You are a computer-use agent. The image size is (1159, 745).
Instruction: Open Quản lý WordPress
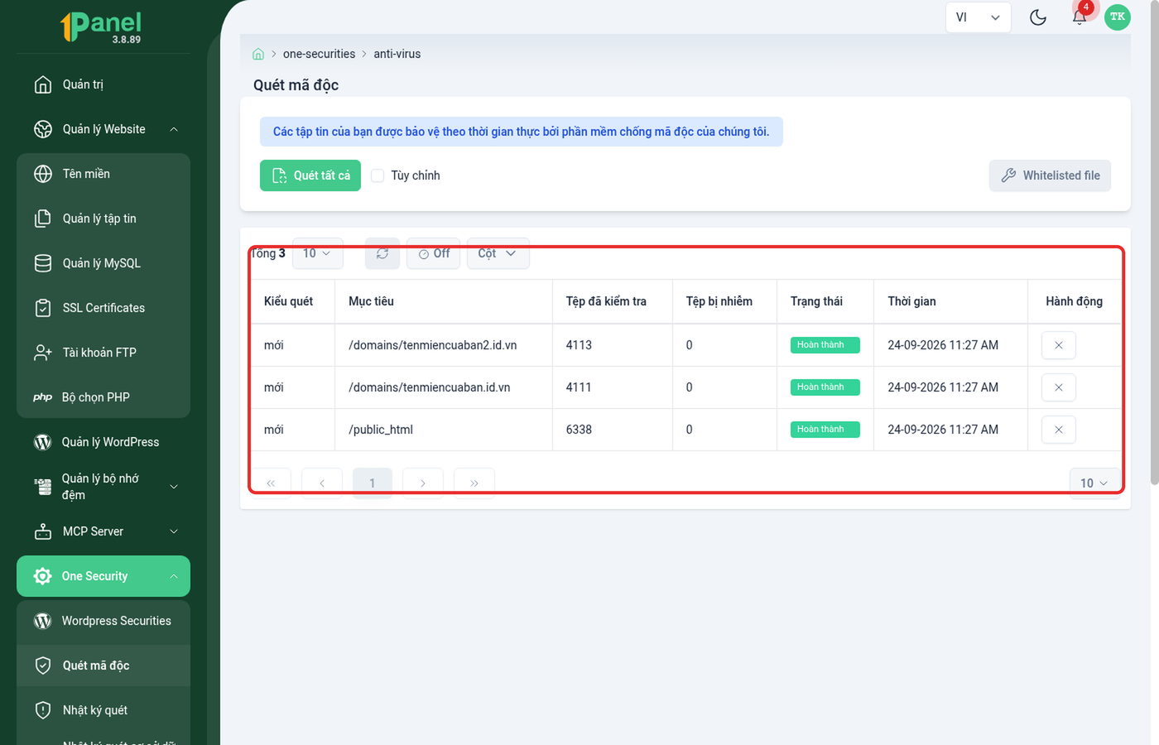103,442
